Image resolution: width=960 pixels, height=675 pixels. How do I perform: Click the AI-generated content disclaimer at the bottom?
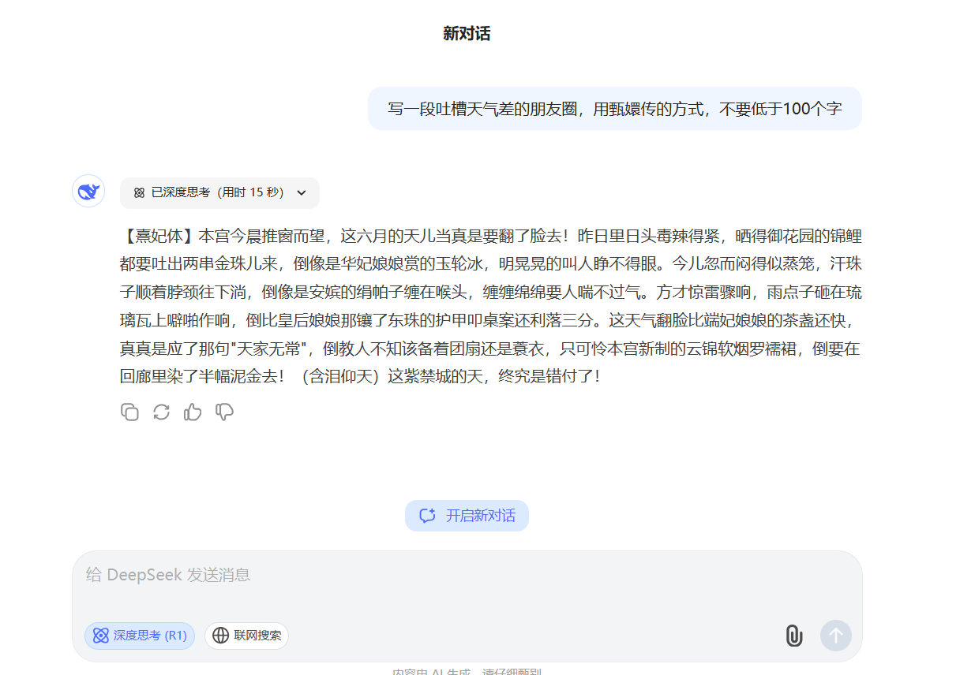click(467, 671)
